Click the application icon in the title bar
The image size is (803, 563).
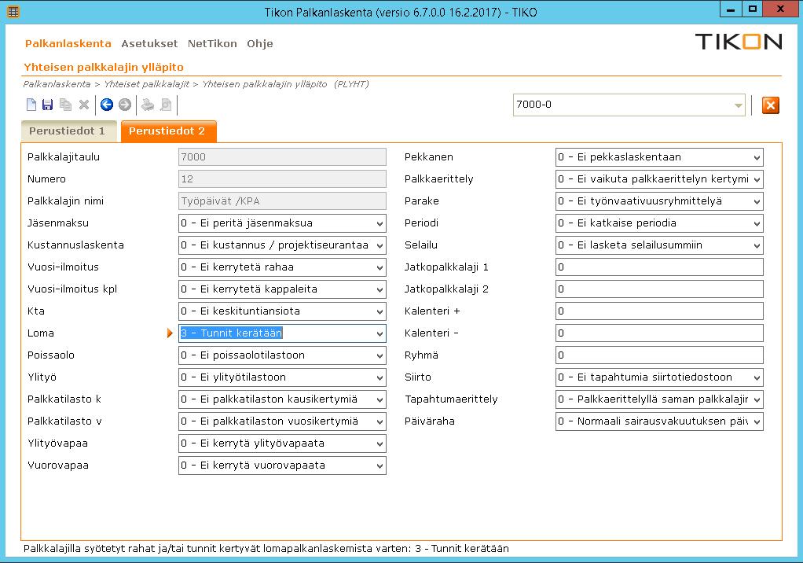(13, 11)
